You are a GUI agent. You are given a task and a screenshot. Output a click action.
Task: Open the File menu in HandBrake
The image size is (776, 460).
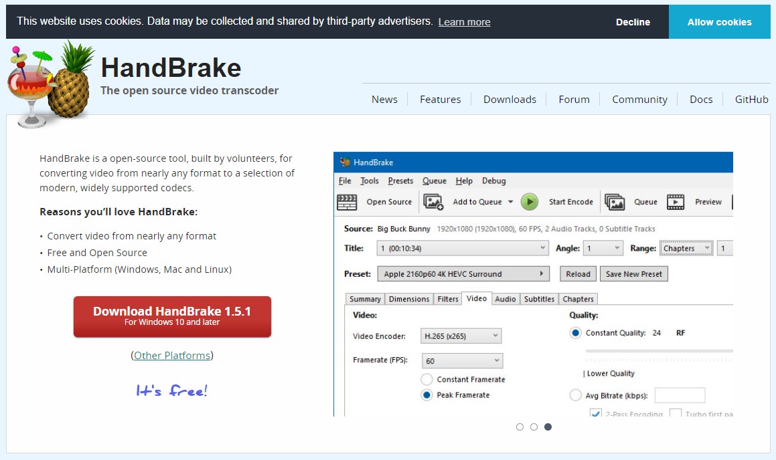(x=345, y=181)
